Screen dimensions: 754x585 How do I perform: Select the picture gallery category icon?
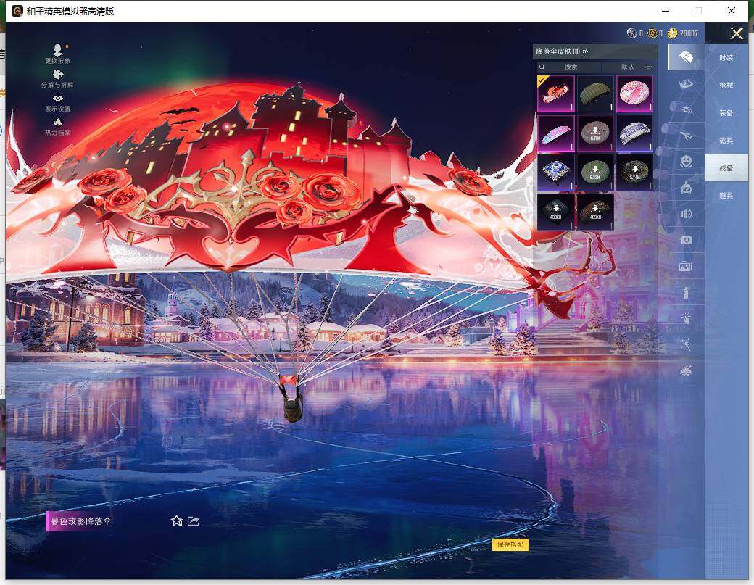686,266
